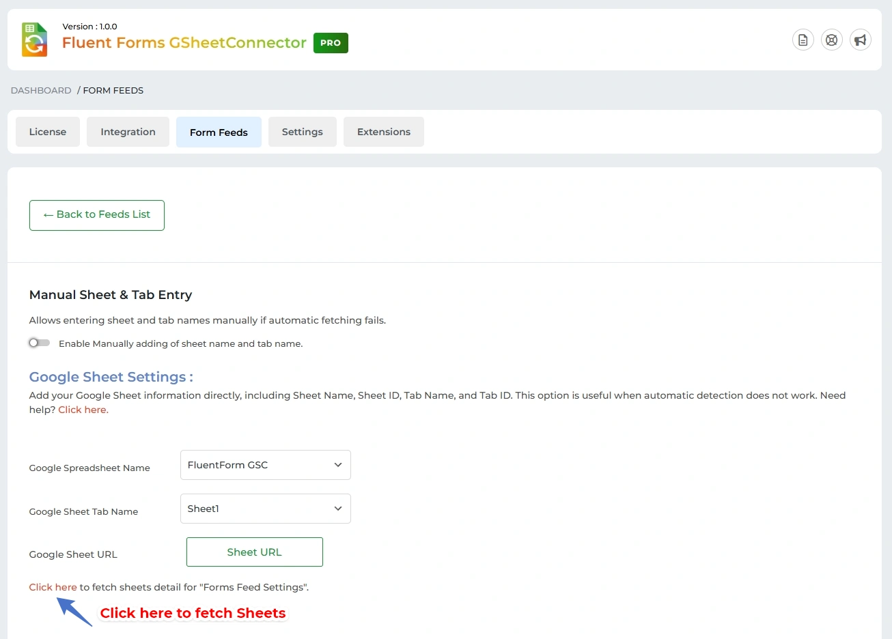Switch to the License tab
892x639 pixels.
tap(48, 132)
